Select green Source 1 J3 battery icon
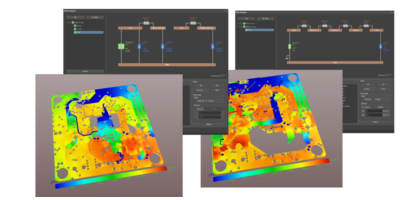The image size is (418, 200). pos(289,46)
